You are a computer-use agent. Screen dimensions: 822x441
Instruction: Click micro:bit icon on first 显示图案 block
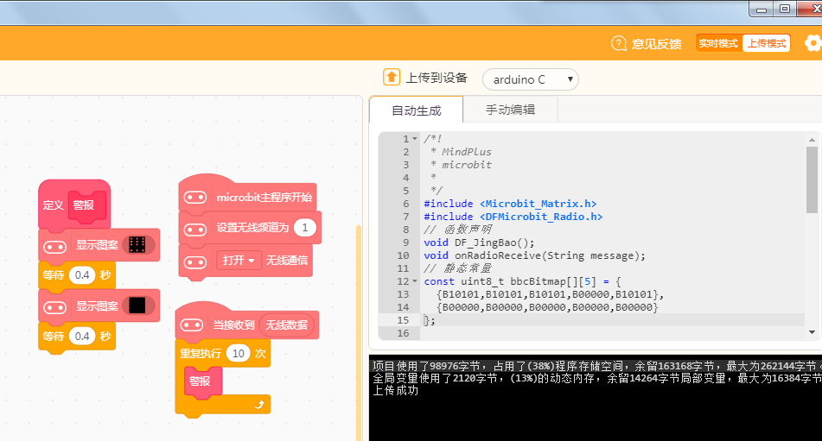tap(54, 247)
